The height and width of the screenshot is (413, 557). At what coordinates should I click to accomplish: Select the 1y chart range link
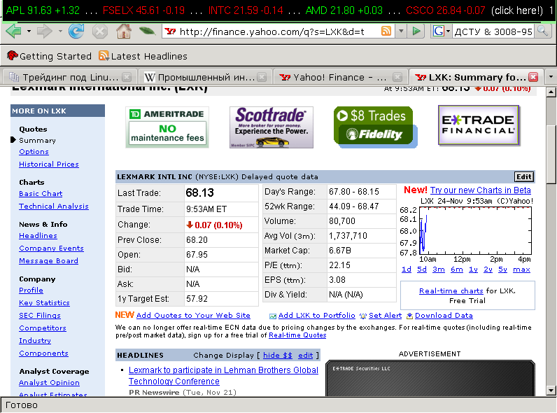point(473,269)
